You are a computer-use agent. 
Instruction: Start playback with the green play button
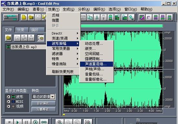[x=18, y=122]
